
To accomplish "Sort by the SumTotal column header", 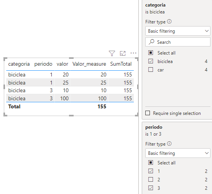I will [121, 64].
